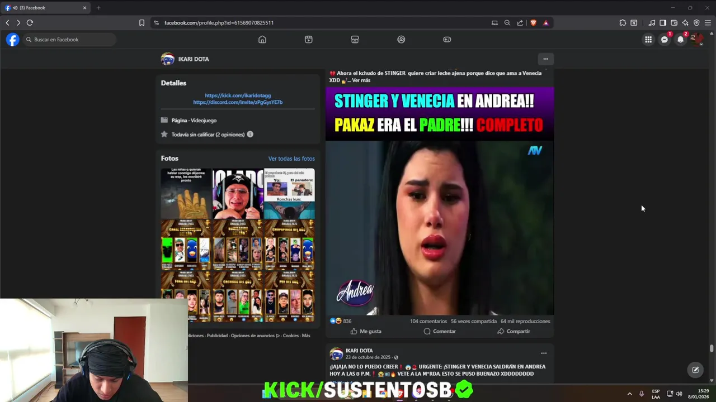This screenshot has height=402, width=716.
Task: Open a new browser tab
Action: click(x=98, y=8)
